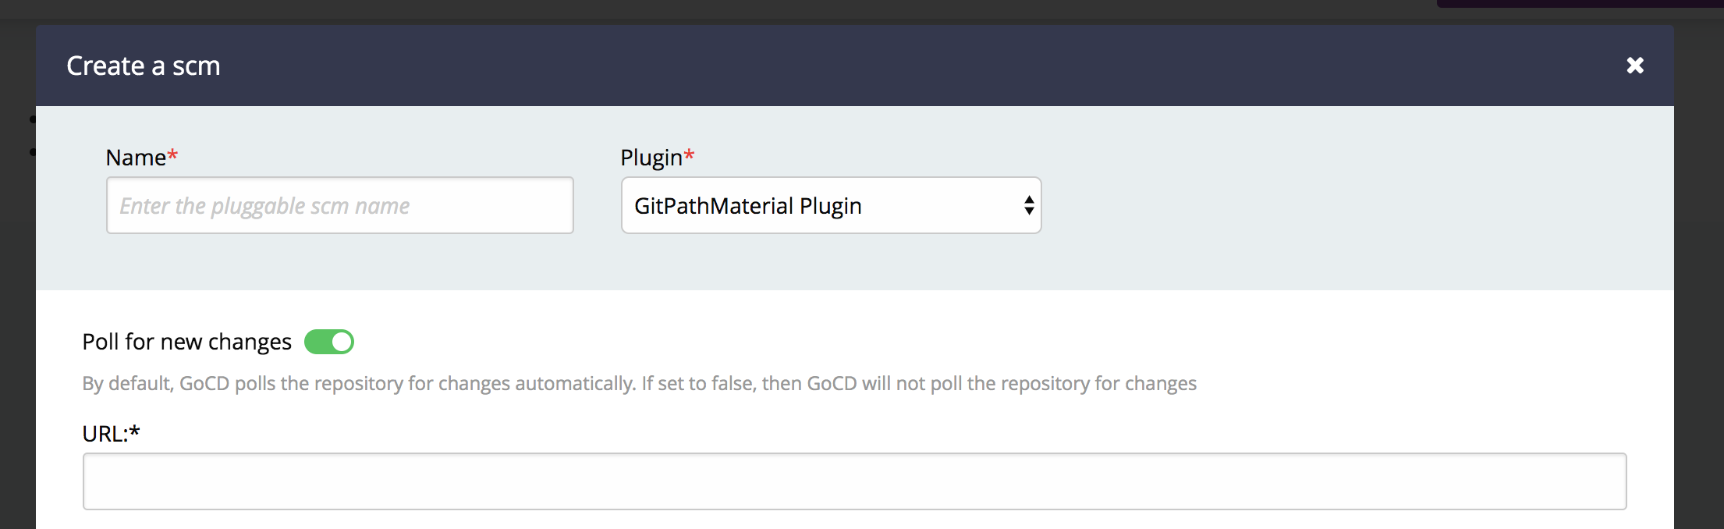The image size is (1724, 529).
Task: Click the asterisk after the URL label
Action: [x=135, y=431]
